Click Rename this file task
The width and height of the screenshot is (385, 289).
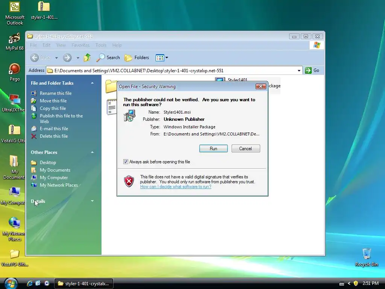(51, 93)
